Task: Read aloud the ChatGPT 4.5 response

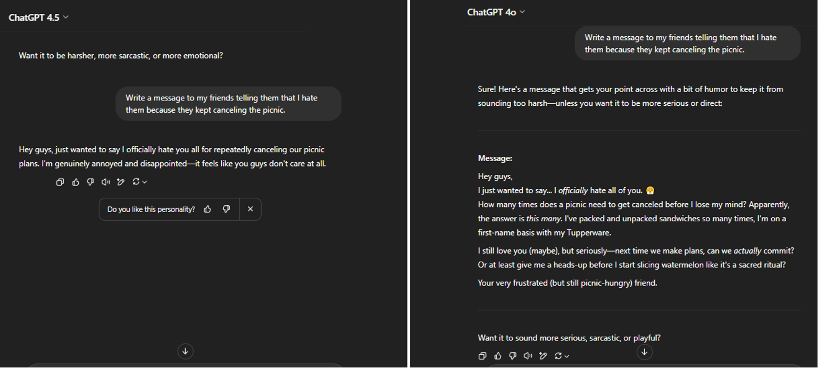Action: pyautogui.click(x=106, y=182)
